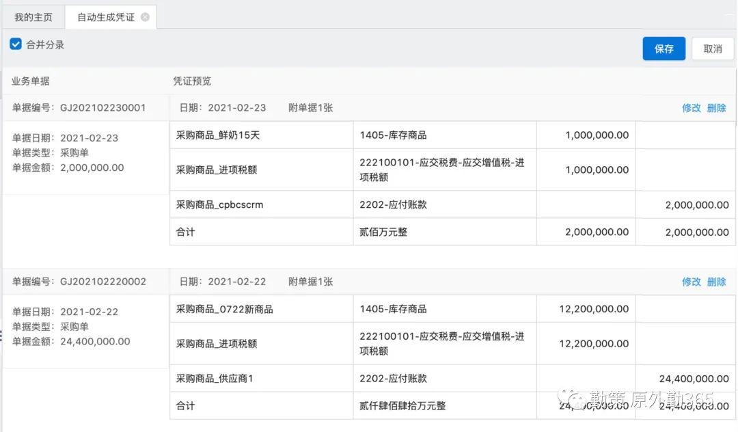
Task: Click the 贰佰万元整 total cell
Action: coord(383,232)
